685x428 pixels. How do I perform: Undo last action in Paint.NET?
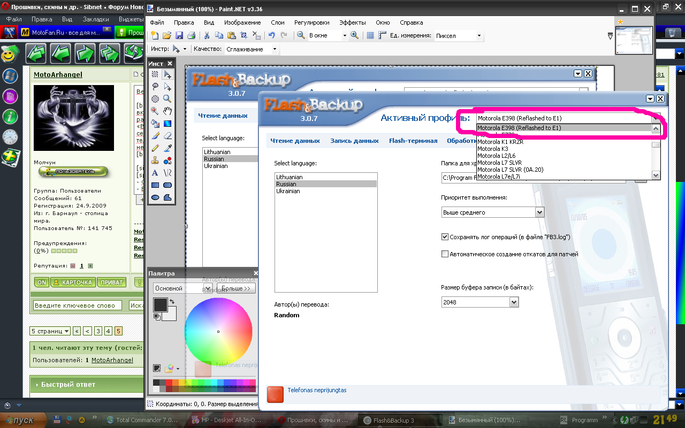pos(271,35)
